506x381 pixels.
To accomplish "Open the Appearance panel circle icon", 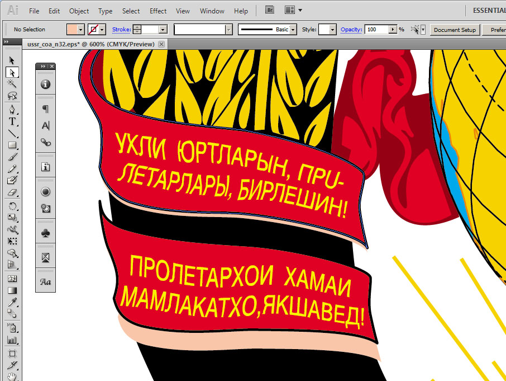I will point(45,192).
